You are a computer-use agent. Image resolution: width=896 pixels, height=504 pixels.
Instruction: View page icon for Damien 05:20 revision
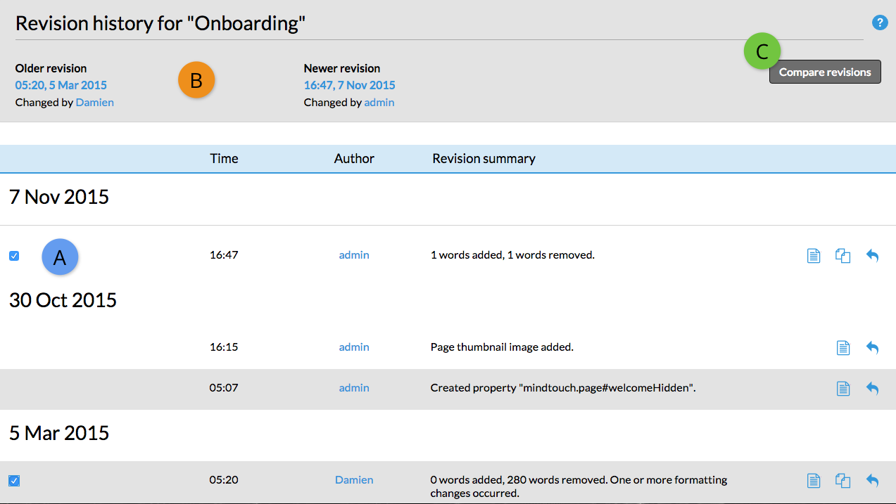coord(814,481)
